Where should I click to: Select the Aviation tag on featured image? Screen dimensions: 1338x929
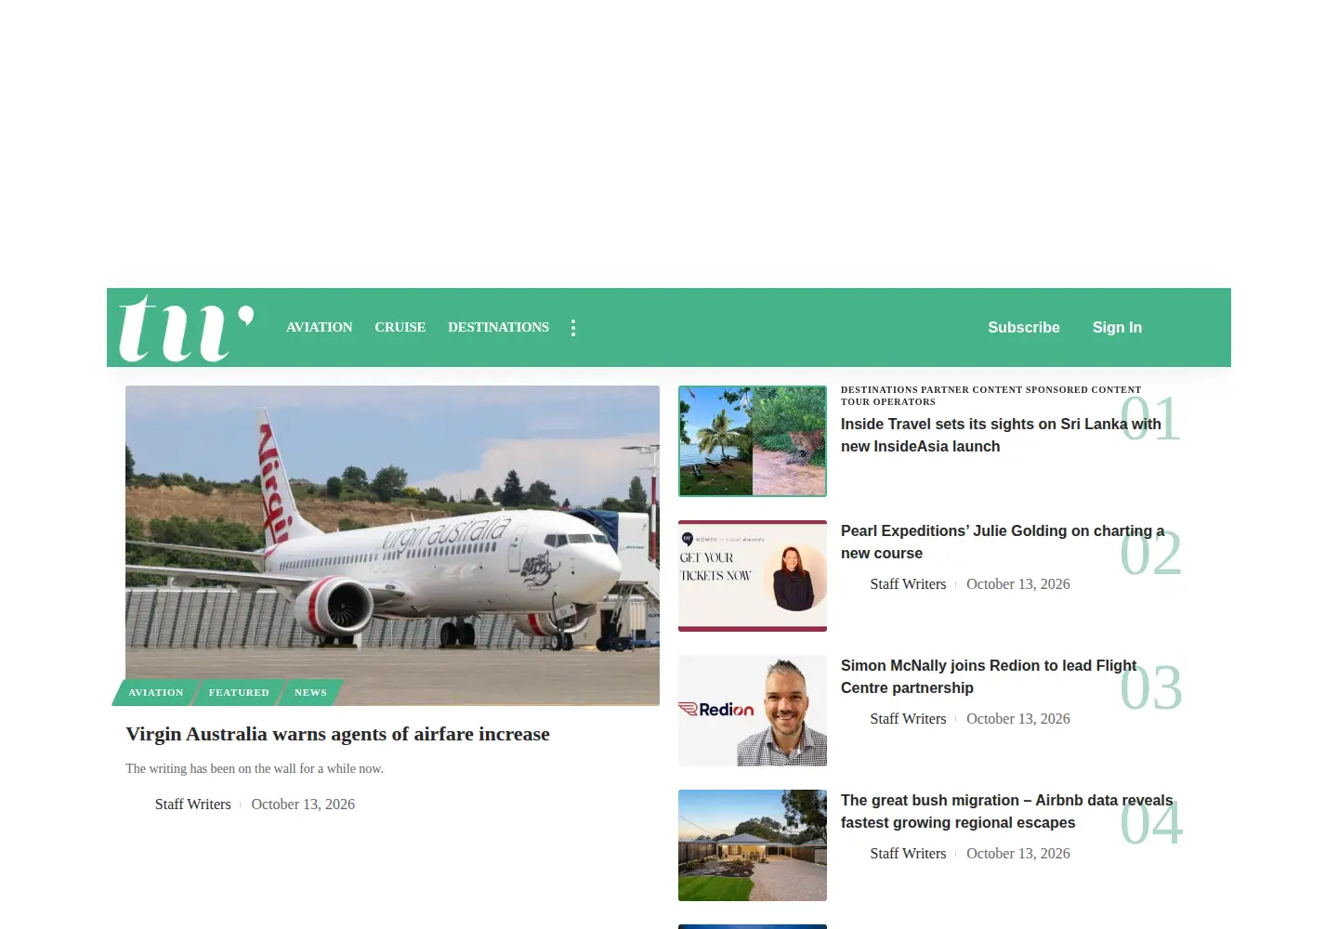tap(156, 692)
